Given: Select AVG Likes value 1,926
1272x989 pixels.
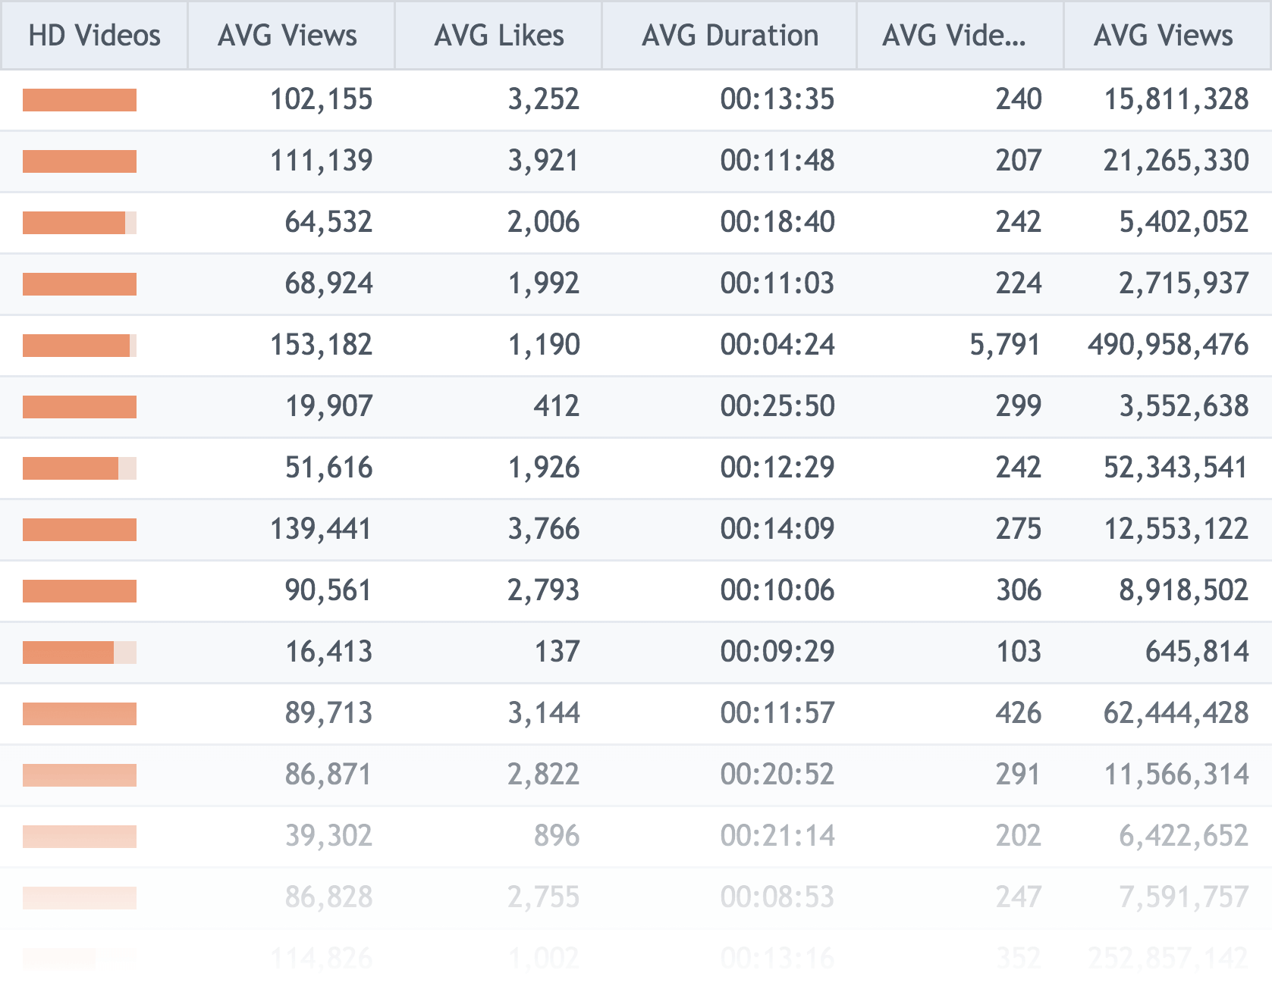Looking at the screenshot, I should [x=544, y=468].
